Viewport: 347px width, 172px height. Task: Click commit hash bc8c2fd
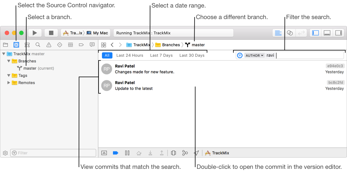(x=335, y=83)
